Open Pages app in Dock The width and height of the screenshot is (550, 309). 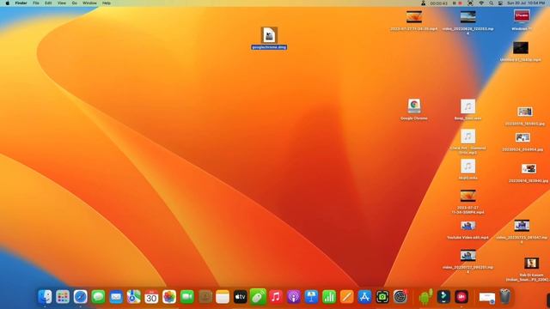tap(346, 297)
